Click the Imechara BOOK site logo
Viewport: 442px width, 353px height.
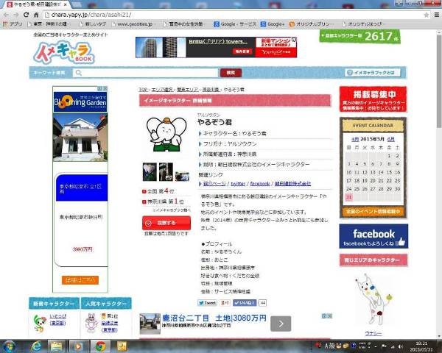point(64,53)
